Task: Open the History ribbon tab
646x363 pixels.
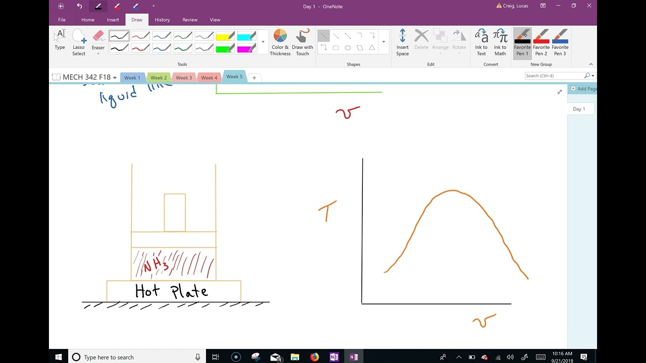Action: [x=162, y=20]
